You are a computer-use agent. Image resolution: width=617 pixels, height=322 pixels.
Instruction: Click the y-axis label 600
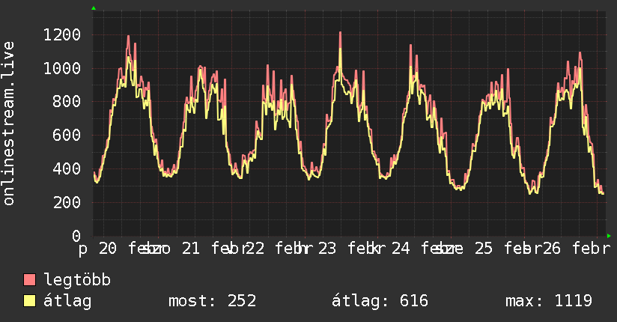point(67,135)
